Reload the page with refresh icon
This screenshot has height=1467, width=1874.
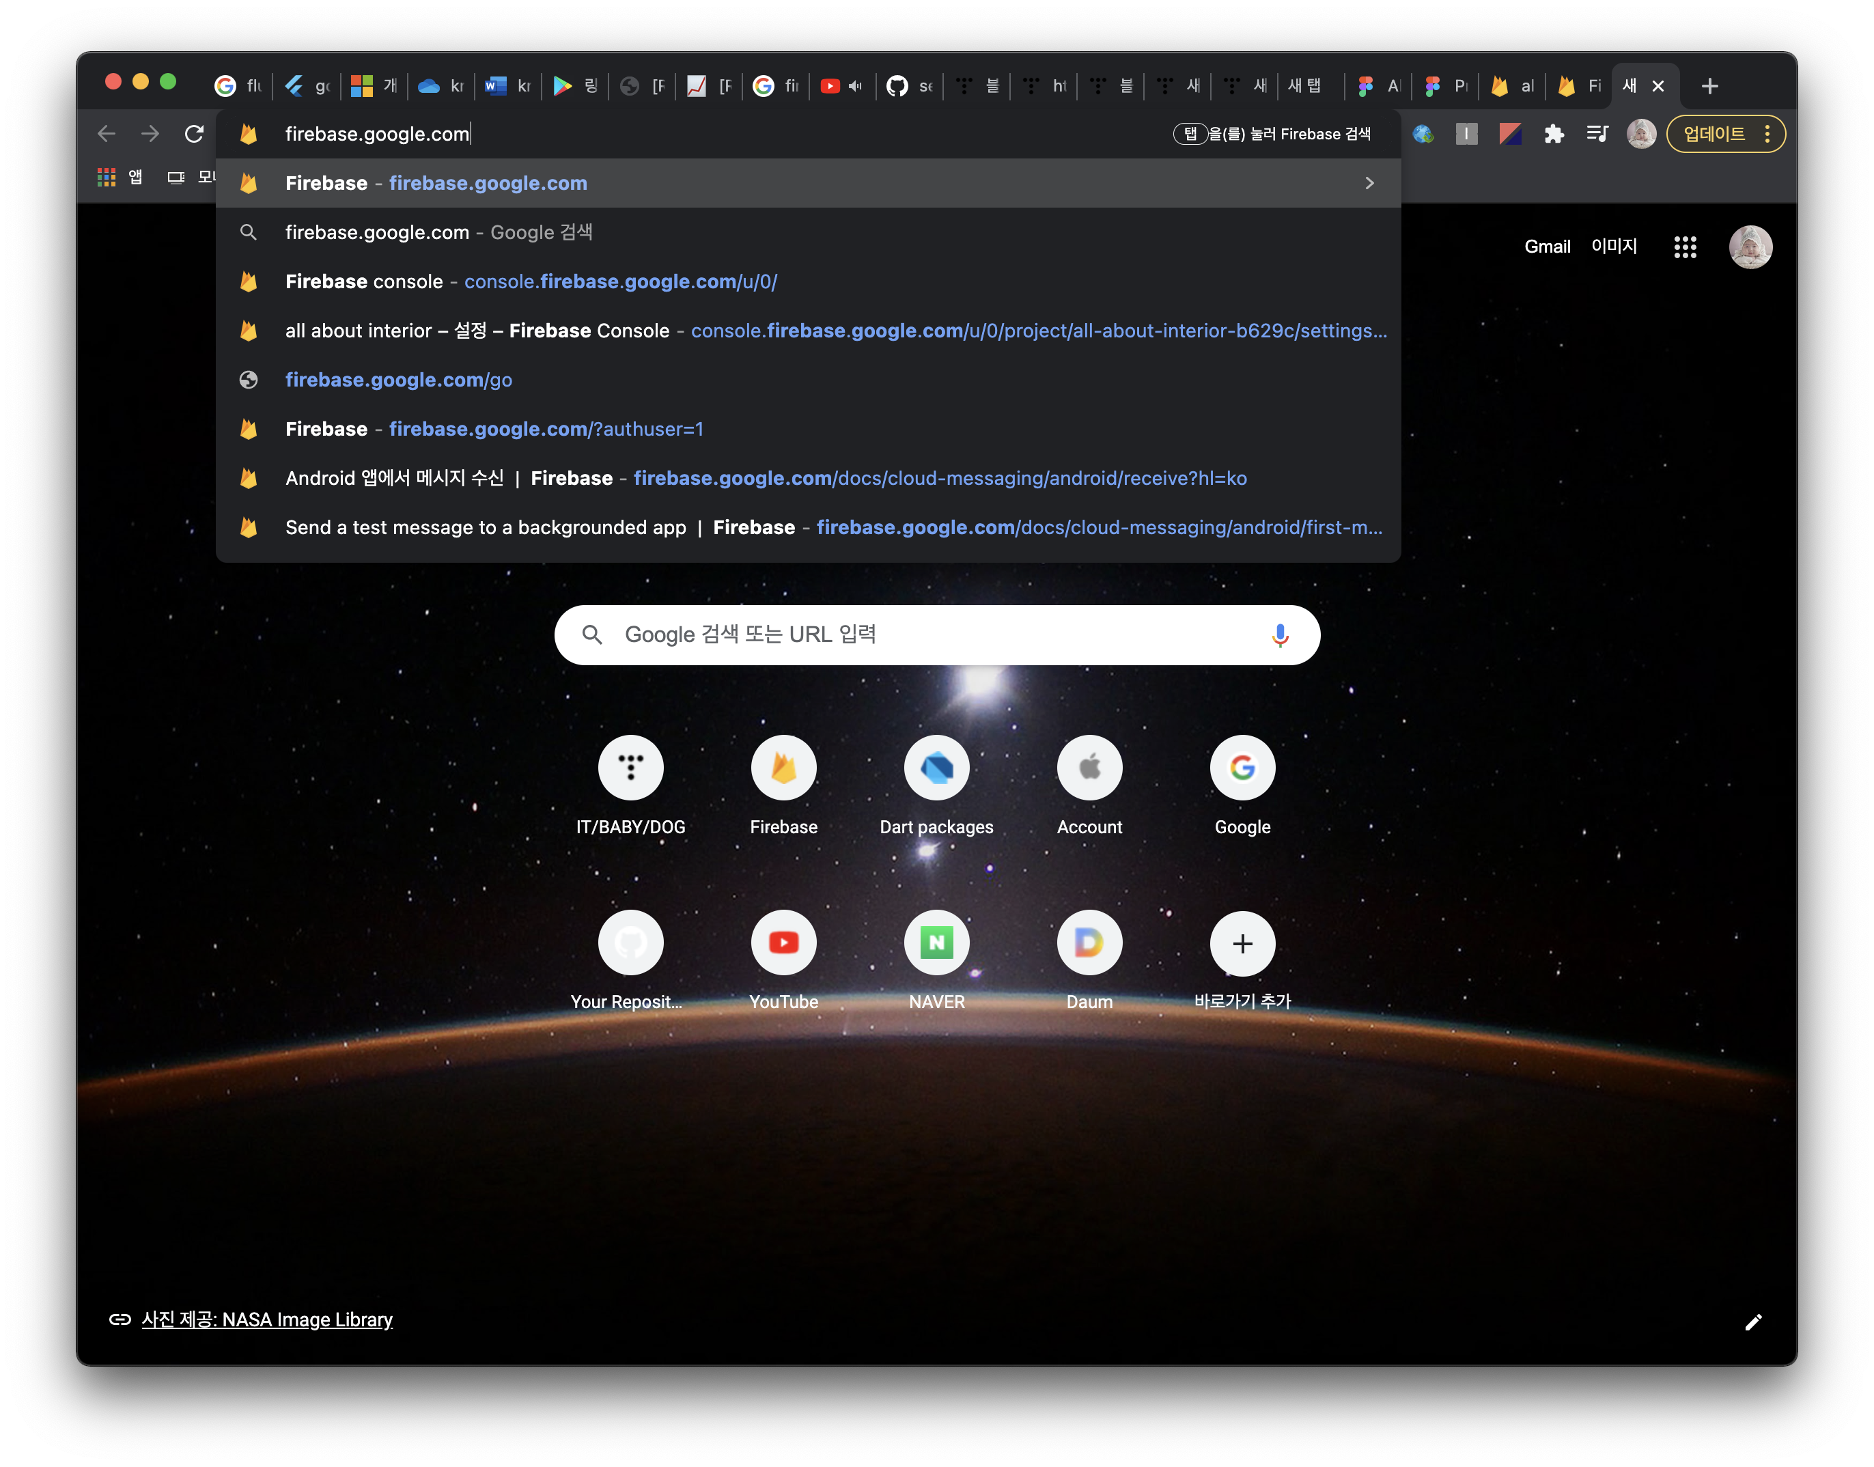tap(194, 134)
